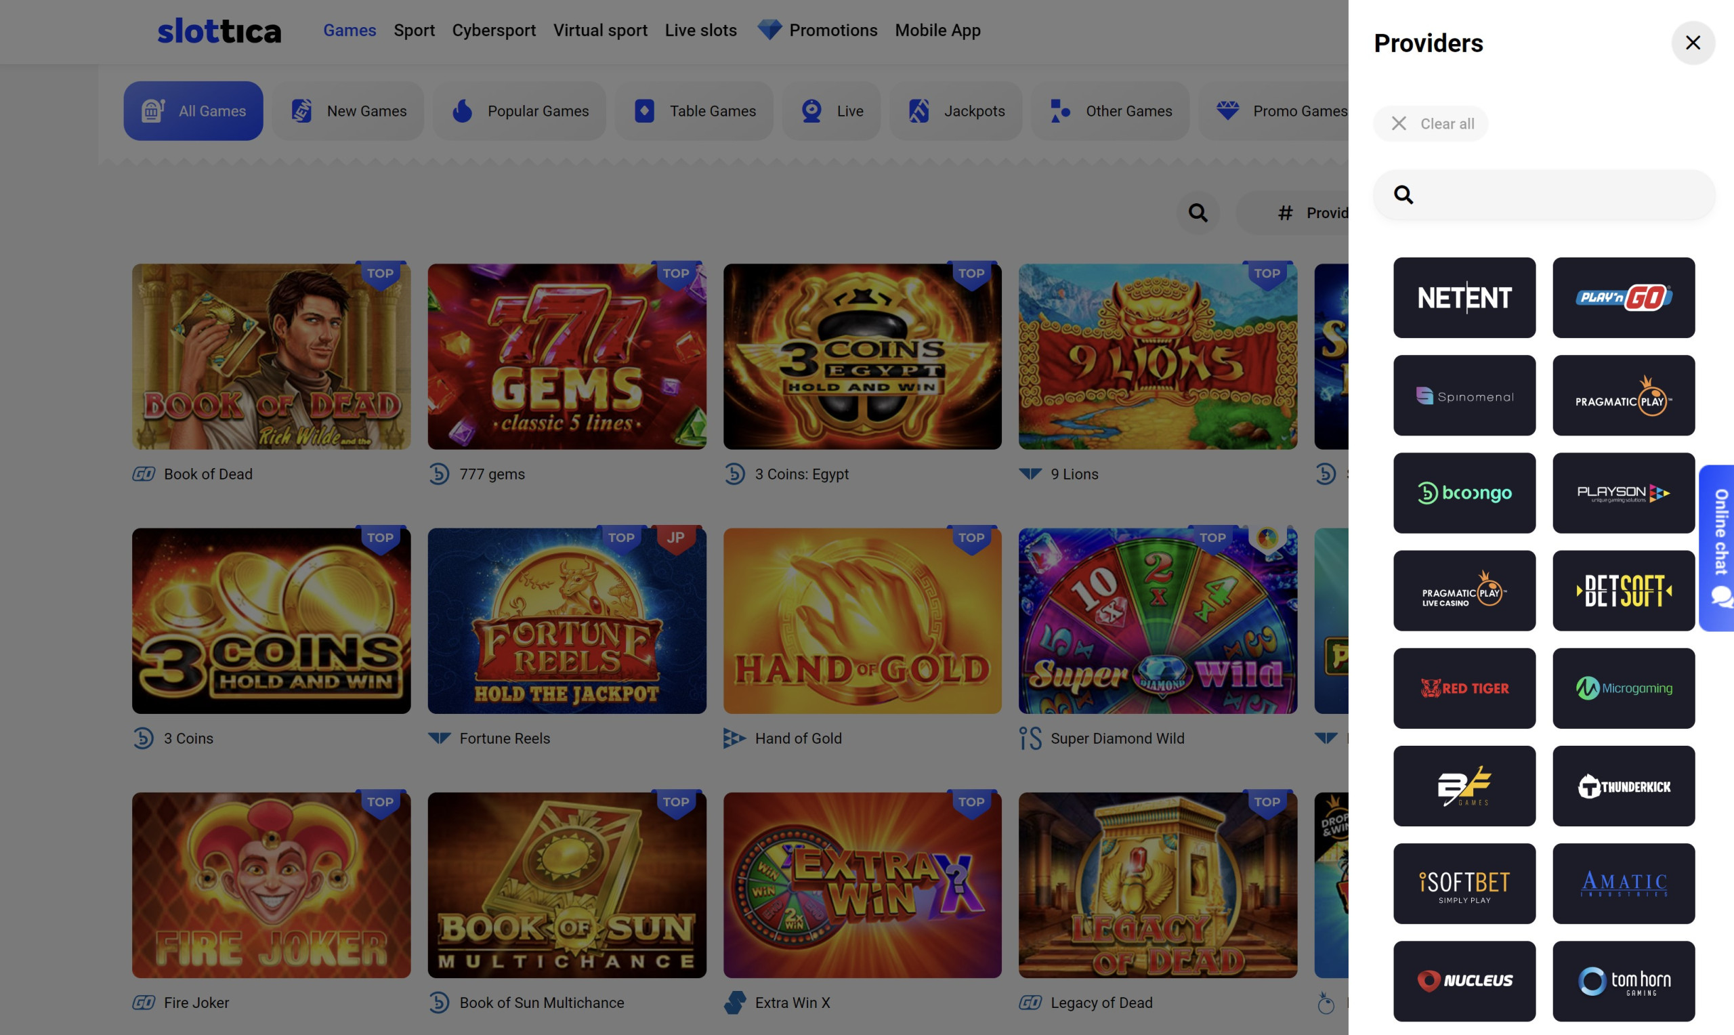Click the Fortune Reels game title
1734x1035 pixels.
click(x=505, y=738)
